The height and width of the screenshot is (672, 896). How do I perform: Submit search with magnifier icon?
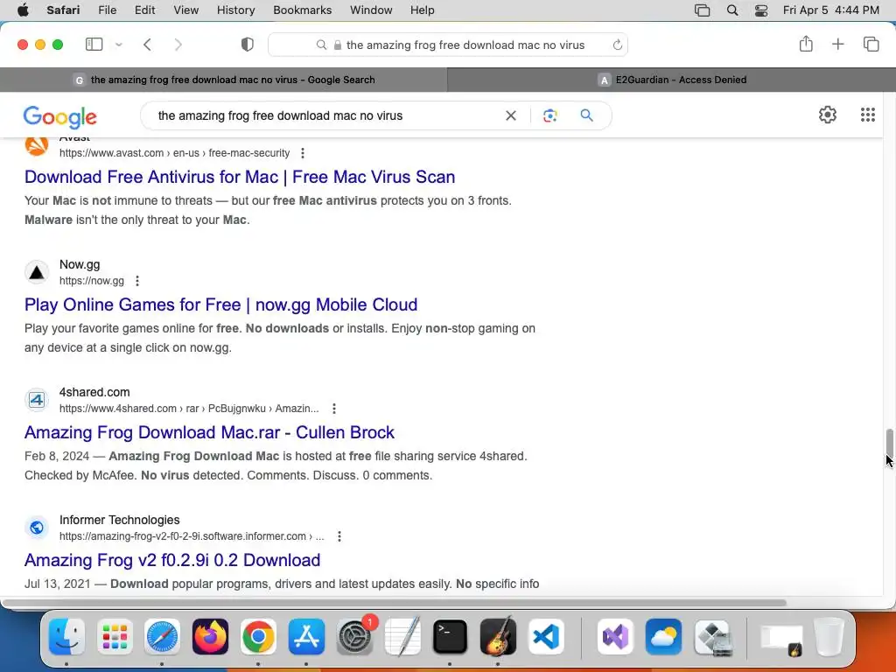coord(587,115)
